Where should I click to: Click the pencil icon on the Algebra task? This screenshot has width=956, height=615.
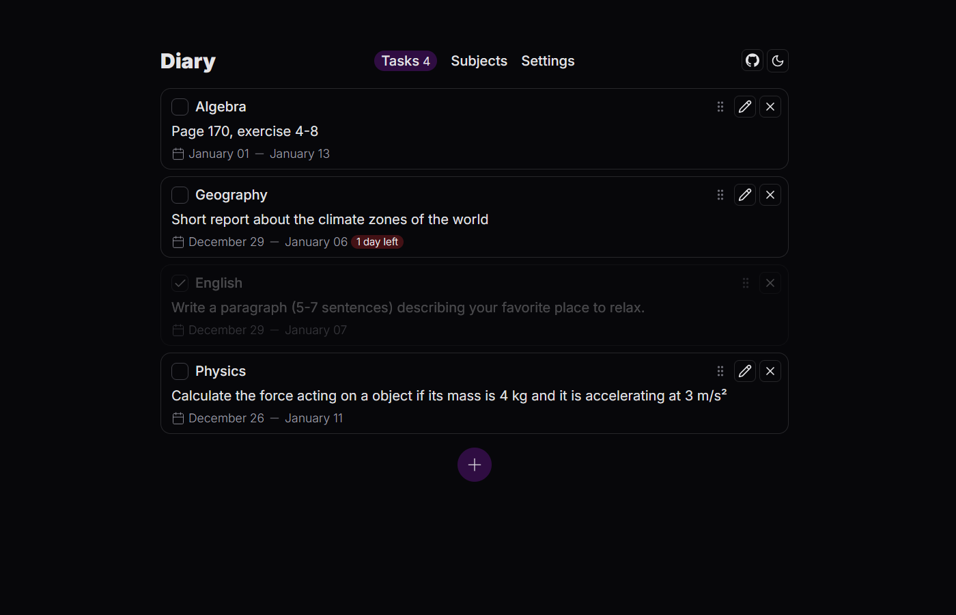tap(745, 107)
